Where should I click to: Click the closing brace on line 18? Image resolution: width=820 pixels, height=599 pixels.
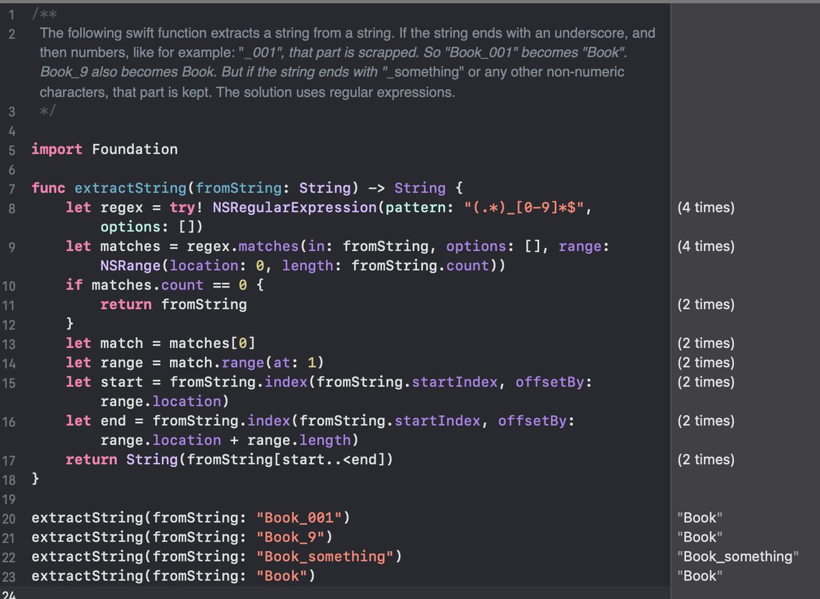pos(36,479)
